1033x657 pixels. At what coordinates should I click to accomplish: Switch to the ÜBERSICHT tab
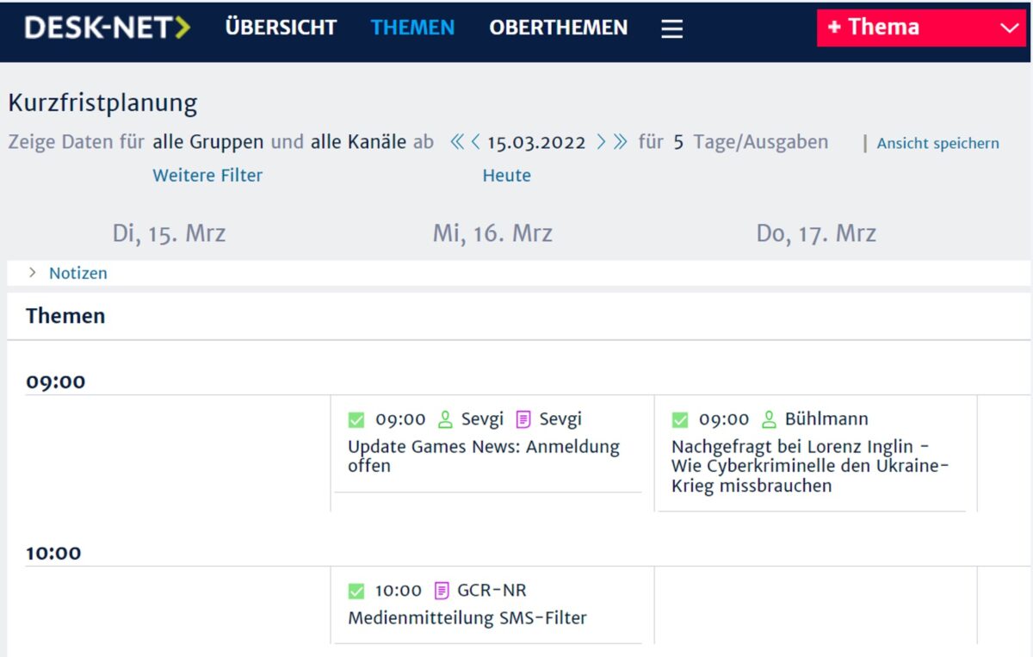(281, 28)
